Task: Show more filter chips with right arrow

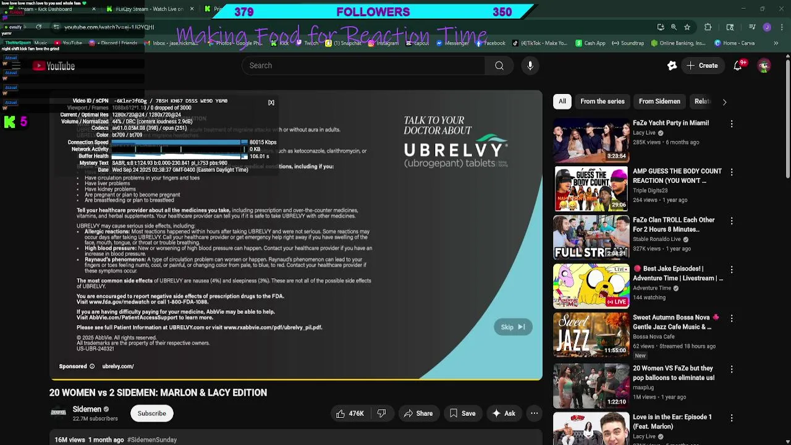Action: coord(724,102)
